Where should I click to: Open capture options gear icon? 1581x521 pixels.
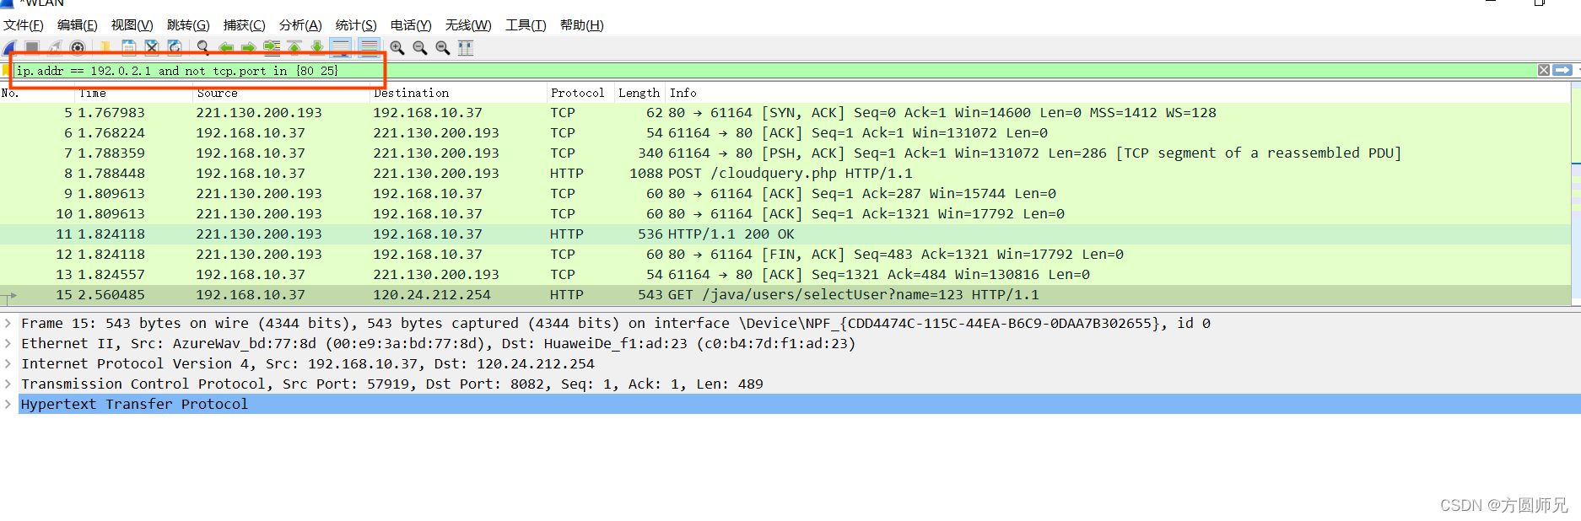[78, 48]
